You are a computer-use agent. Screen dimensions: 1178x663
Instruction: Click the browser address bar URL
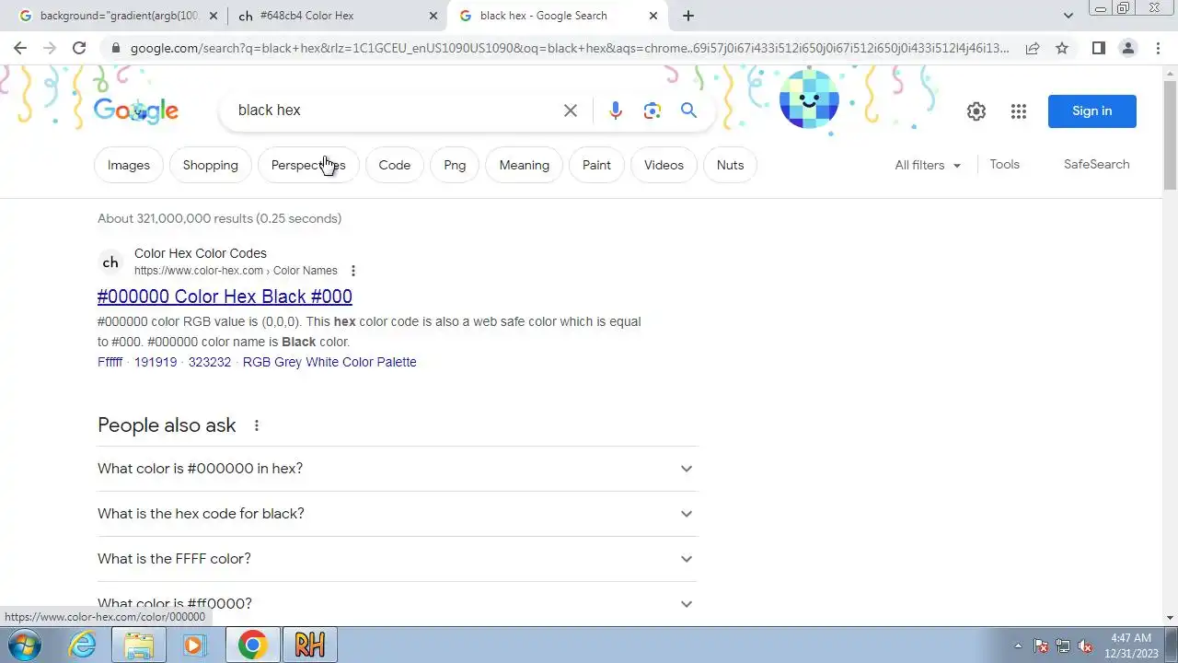coord(569,48)
